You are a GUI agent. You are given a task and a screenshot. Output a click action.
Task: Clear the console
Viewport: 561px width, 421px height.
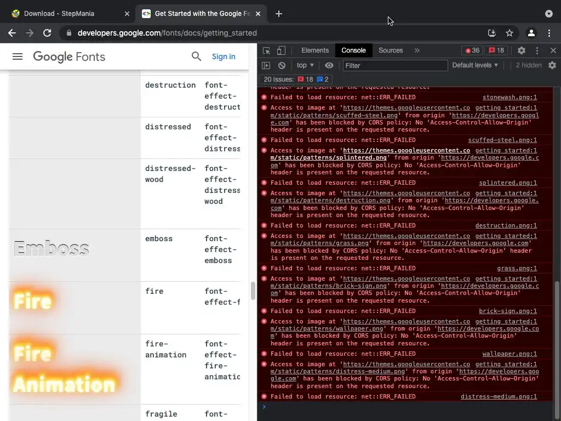point(282,66)
